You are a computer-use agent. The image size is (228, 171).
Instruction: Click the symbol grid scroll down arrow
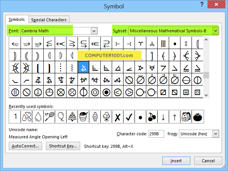coord(206,95)
